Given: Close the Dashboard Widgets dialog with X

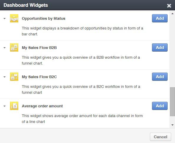Looking at the screenshot, I should click(169, 6).
